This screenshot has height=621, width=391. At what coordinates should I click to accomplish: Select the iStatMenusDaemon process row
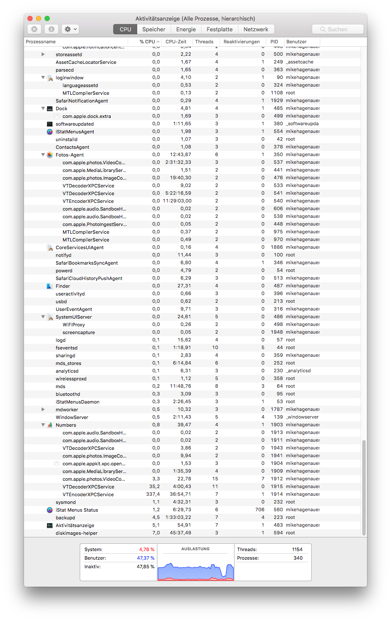(193, 402)
